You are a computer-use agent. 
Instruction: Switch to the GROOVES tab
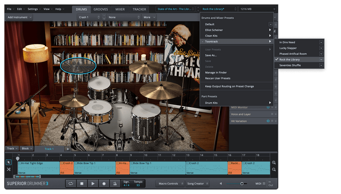pos(101,9)
